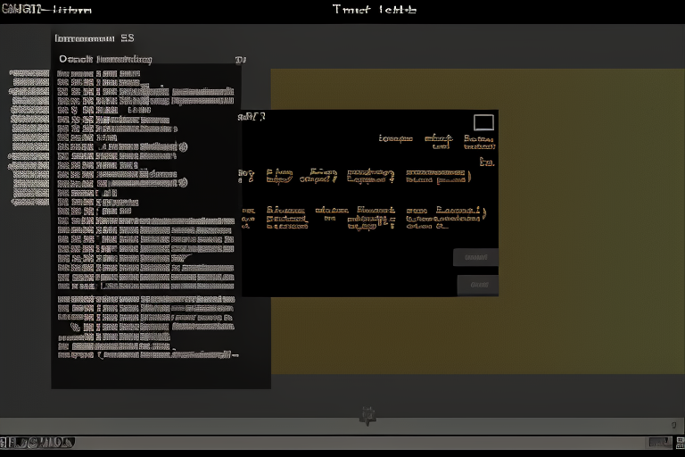
Task: Click the tiny marker above the status bar's right end
Action: [673, 426]
